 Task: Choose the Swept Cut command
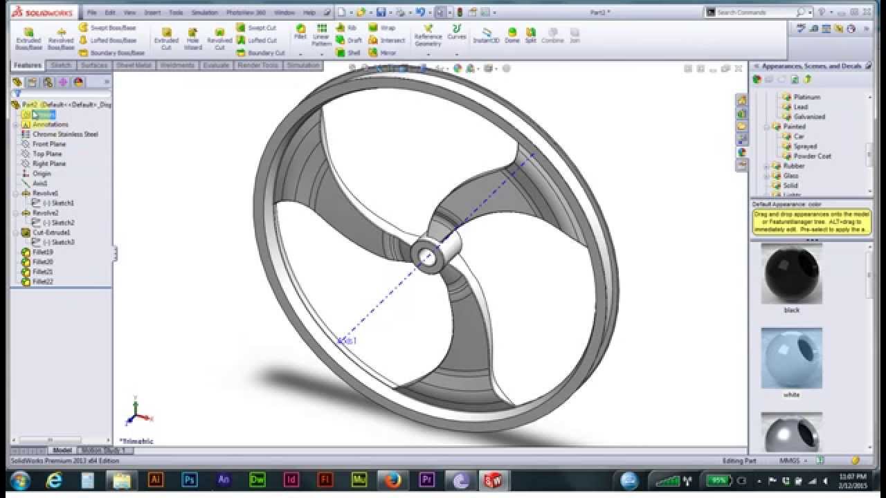(256, 28)
